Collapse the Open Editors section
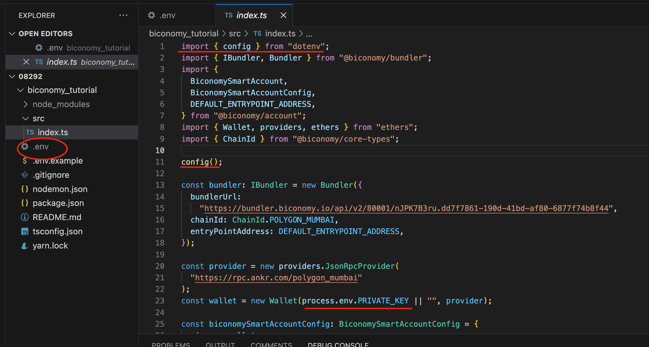The width and height of the screenshot is (649, 347). (x=13, y=34)
